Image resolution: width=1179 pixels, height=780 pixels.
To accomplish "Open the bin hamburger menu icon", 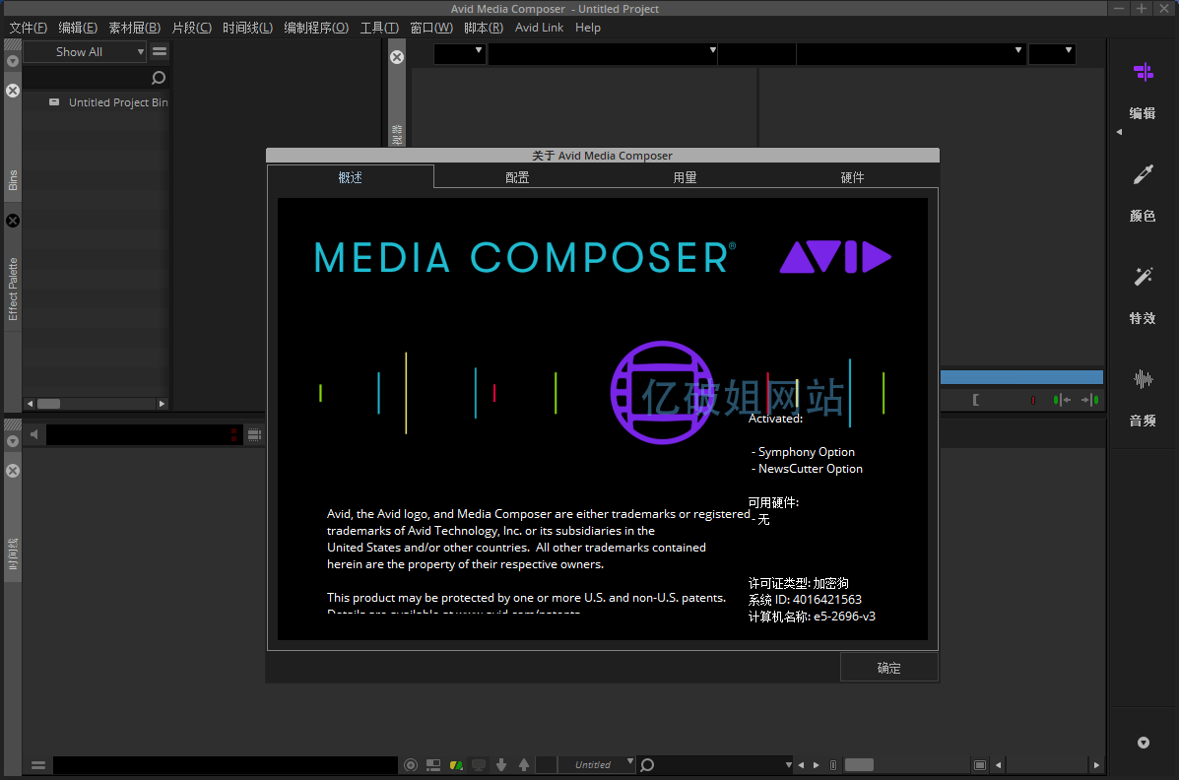I will pos(159,51).
